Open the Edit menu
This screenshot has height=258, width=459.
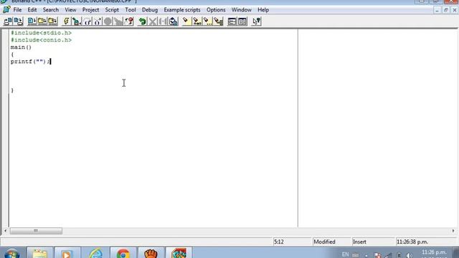[32, 9]
